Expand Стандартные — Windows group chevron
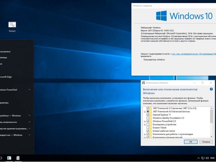Viewport: 216px width, 162px height. point(29,135)
